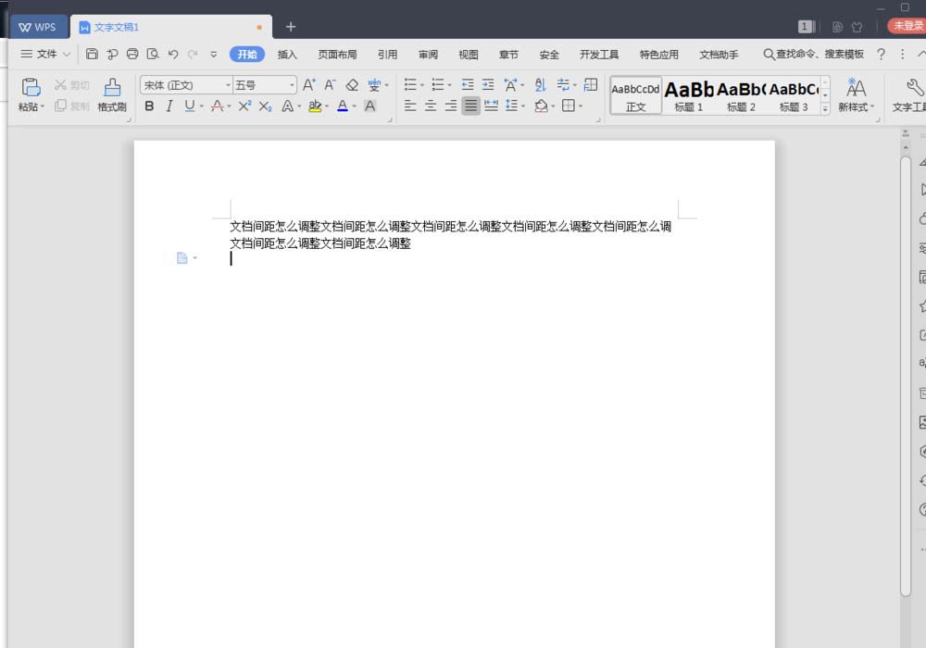Image resolution: width=926 pixels, height=648 pixels.
Task: Switch to the 审阅 tab
Action: [x=428, y=55]
